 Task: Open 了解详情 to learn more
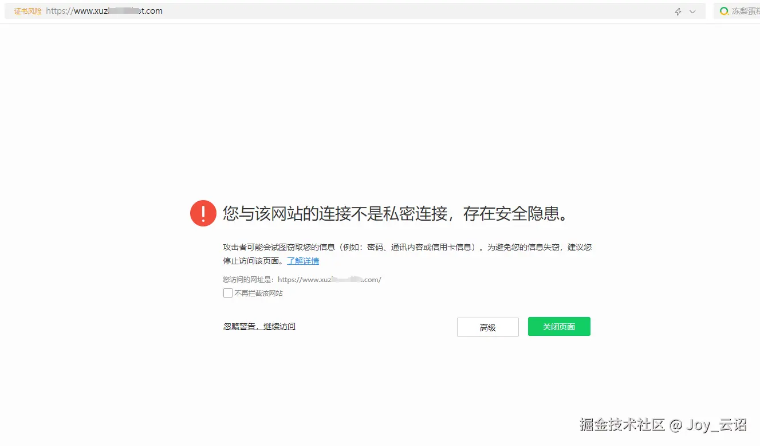(x=303, y=261)
